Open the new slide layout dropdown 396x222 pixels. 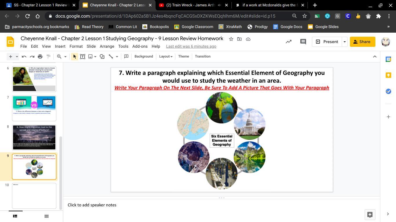click(x=17, y=56)
